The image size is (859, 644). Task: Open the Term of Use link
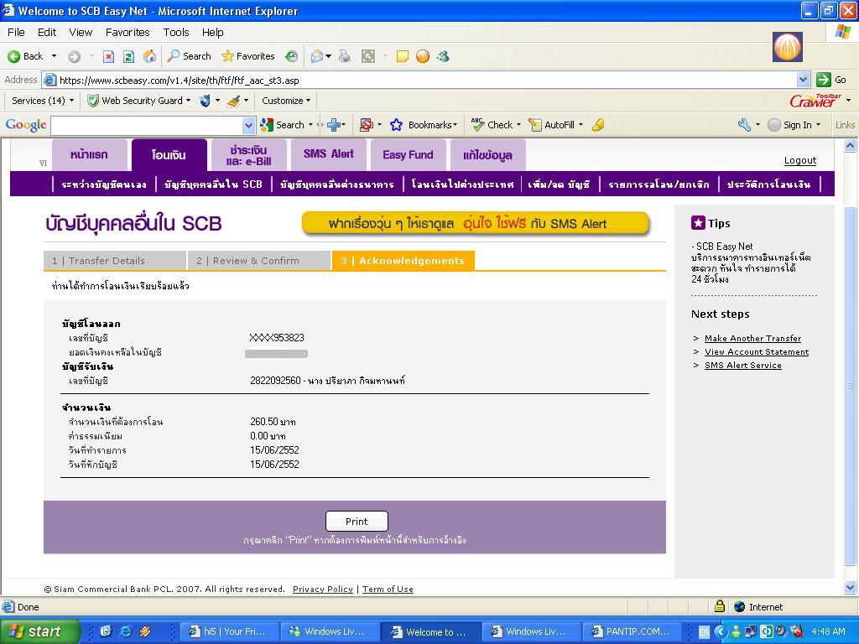pyautogui.click(x=388, y=589)
